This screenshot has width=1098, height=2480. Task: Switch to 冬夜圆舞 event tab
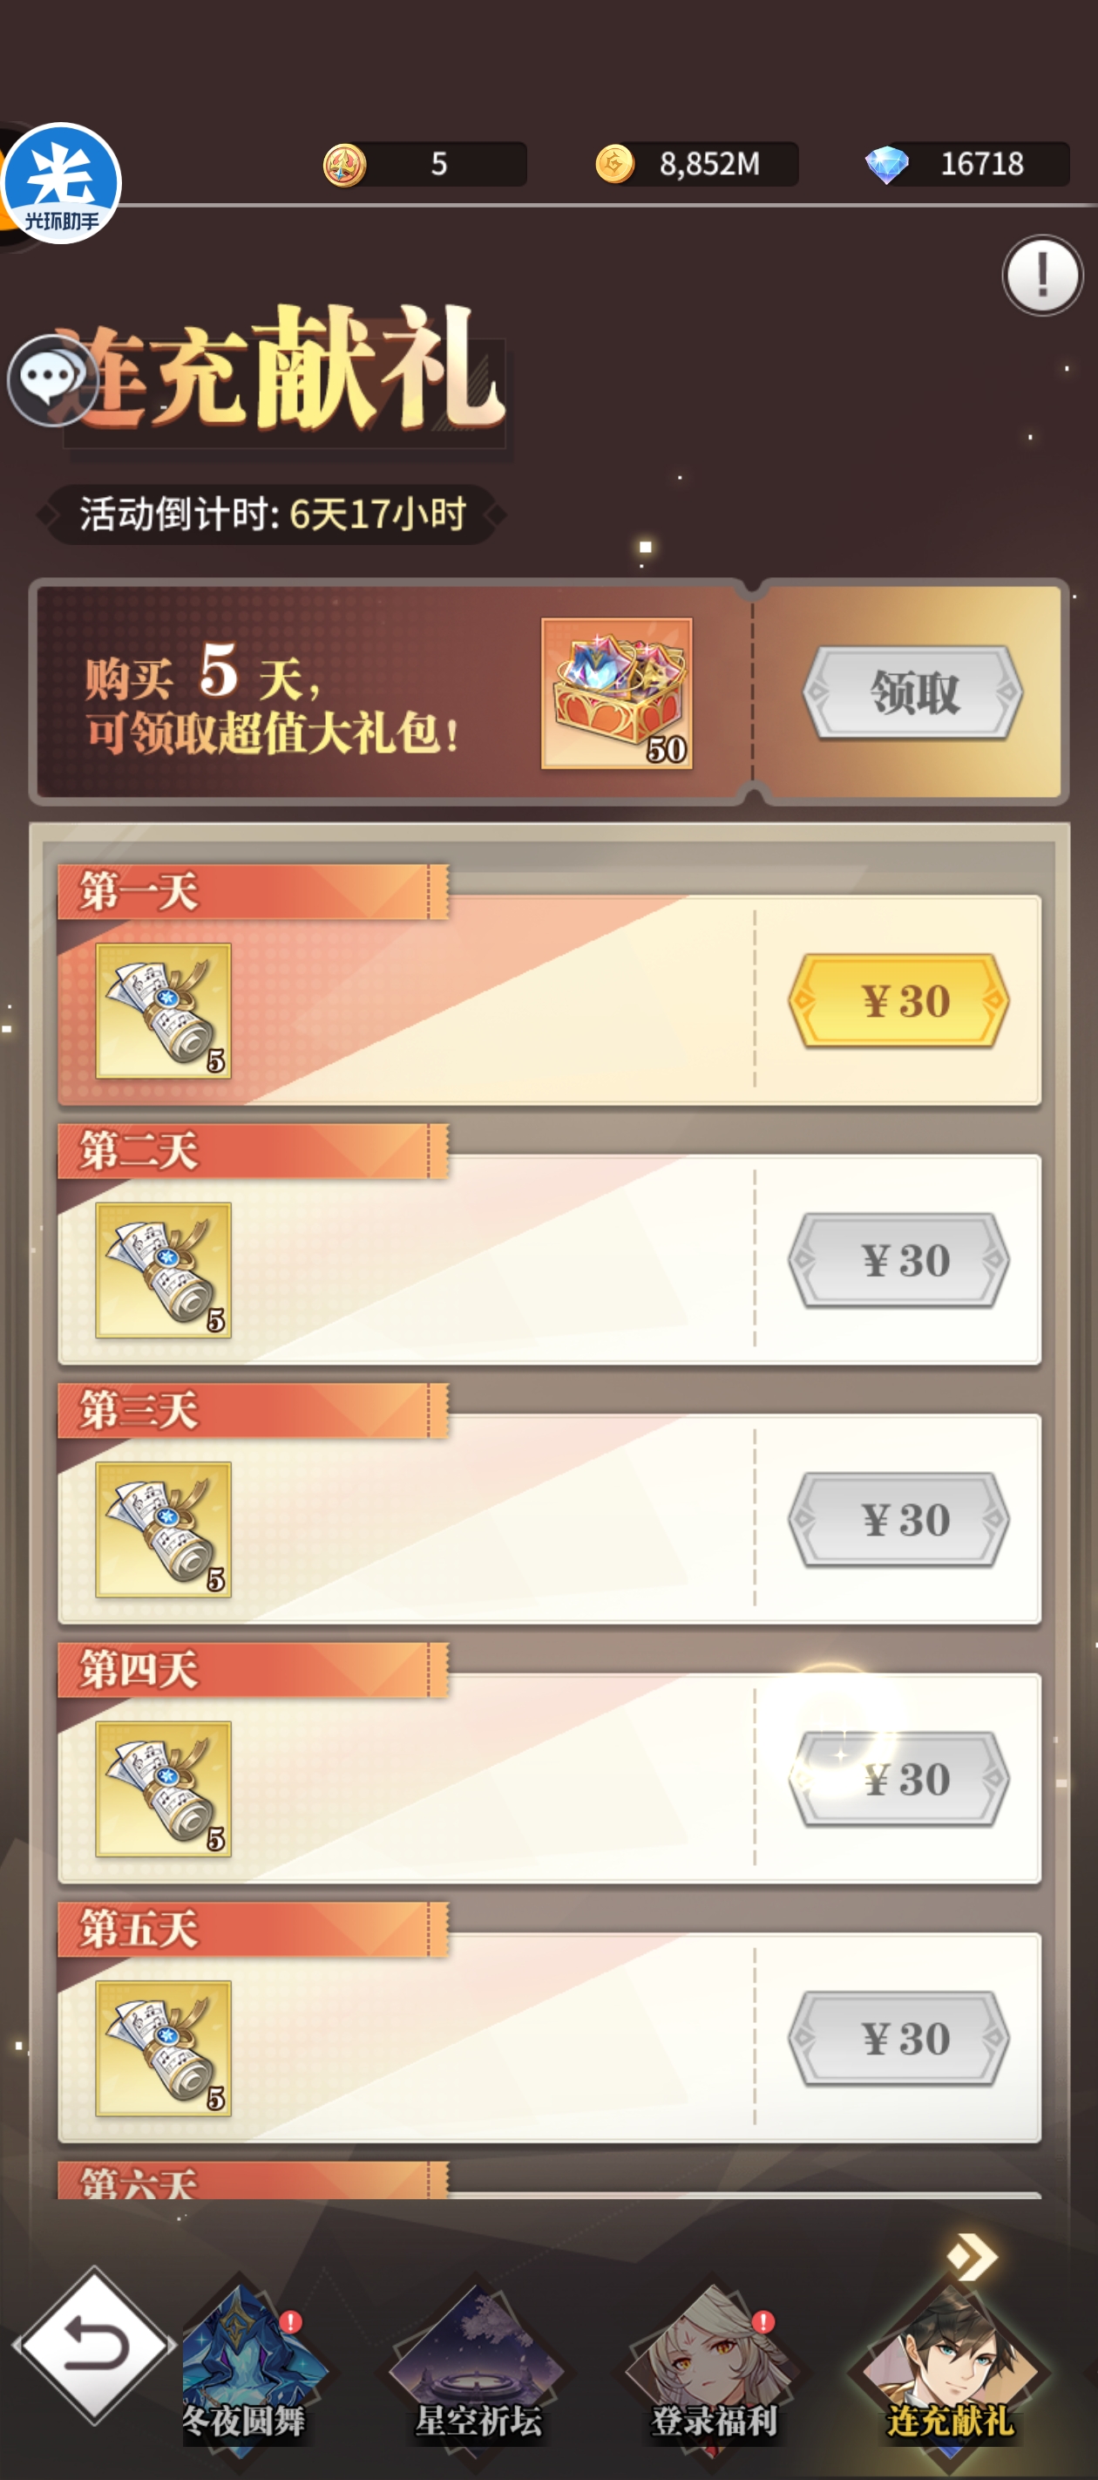[x=244, y=2365]
